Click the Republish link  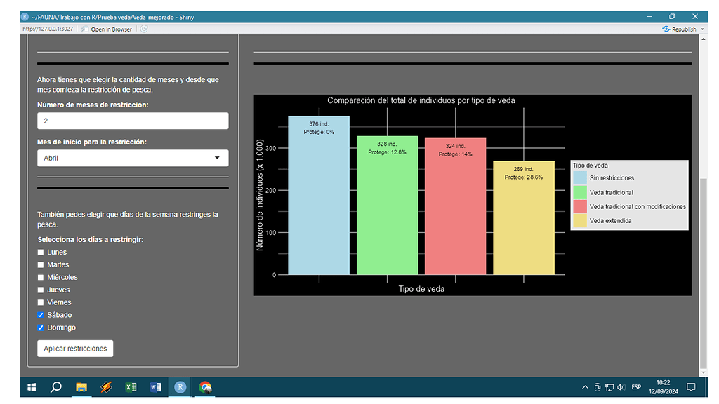click(685, 29)
